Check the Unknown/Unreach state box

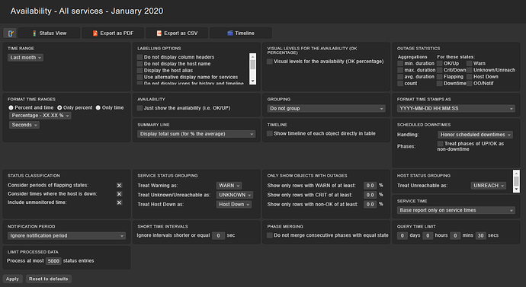click(x=470, y=70)
